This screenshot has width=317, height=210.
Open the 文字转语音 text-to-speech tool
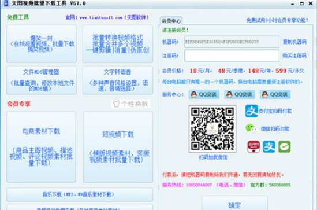pyautogui.click(x=118, y=80)
